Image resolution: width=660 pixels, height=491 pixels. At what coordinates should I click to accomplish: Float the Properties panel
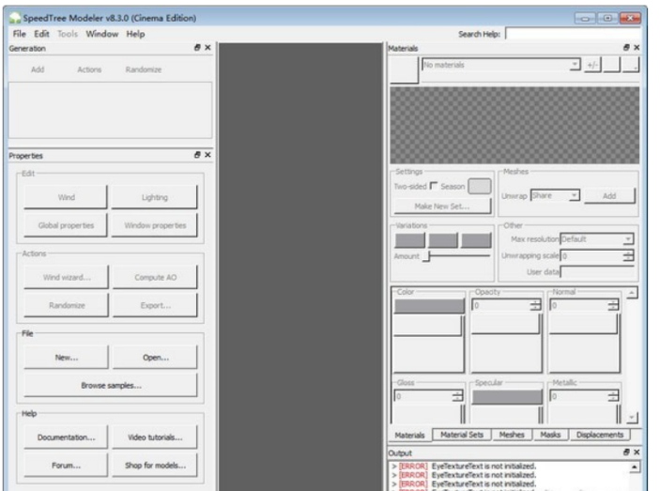[197, 155]
